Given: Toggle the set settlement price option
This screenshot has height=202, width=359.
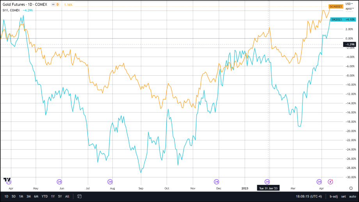Looking at the screenshot, I should pyautogui.click(x=343, y=196).
